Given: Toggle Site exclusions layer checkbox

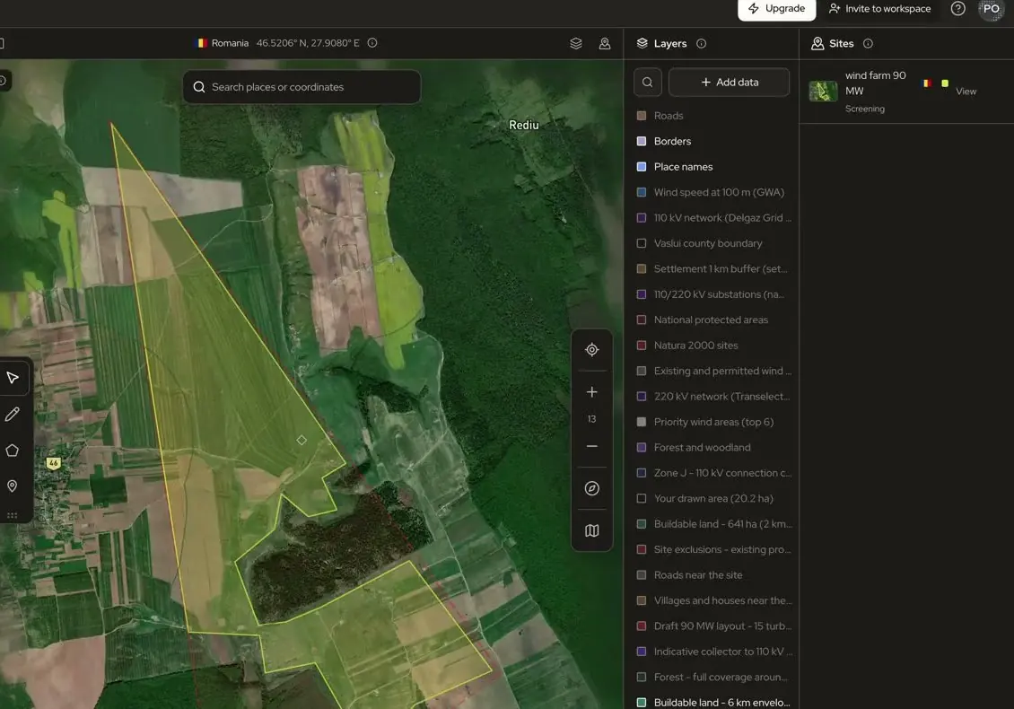Looking at the screenshot, I should pos(642,549).
